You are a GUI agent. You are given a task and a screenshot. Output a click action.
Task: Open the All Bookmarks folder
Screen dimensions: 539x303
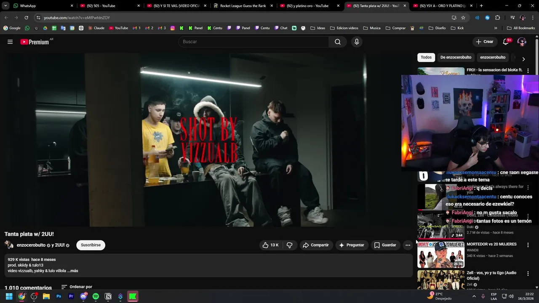coord(521,28)
